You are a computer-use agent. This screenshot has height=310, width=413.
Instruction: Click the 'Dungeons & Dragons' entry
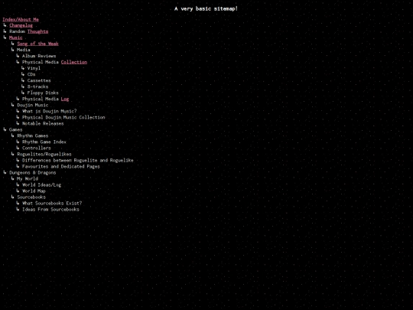(33, 173)
